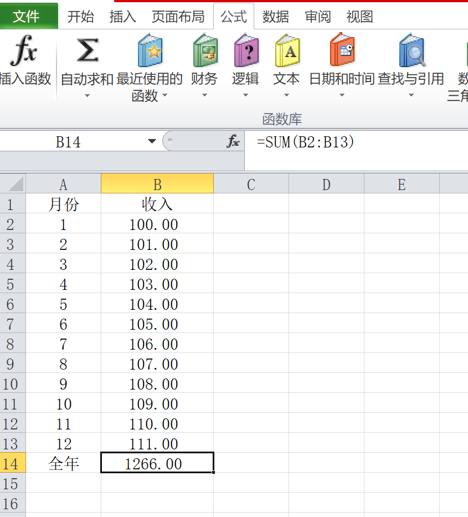Select cell containing 104.00

pyautogui.click(x=157, y=303)
